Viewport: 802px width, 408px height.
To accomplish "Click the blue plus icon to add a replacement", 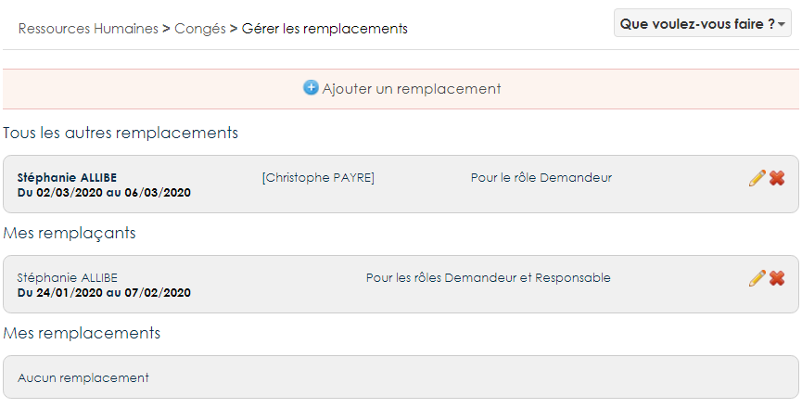I will point(311,88).
